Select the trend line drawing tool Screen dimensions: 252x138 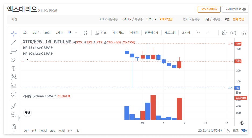tap(14, 42)
